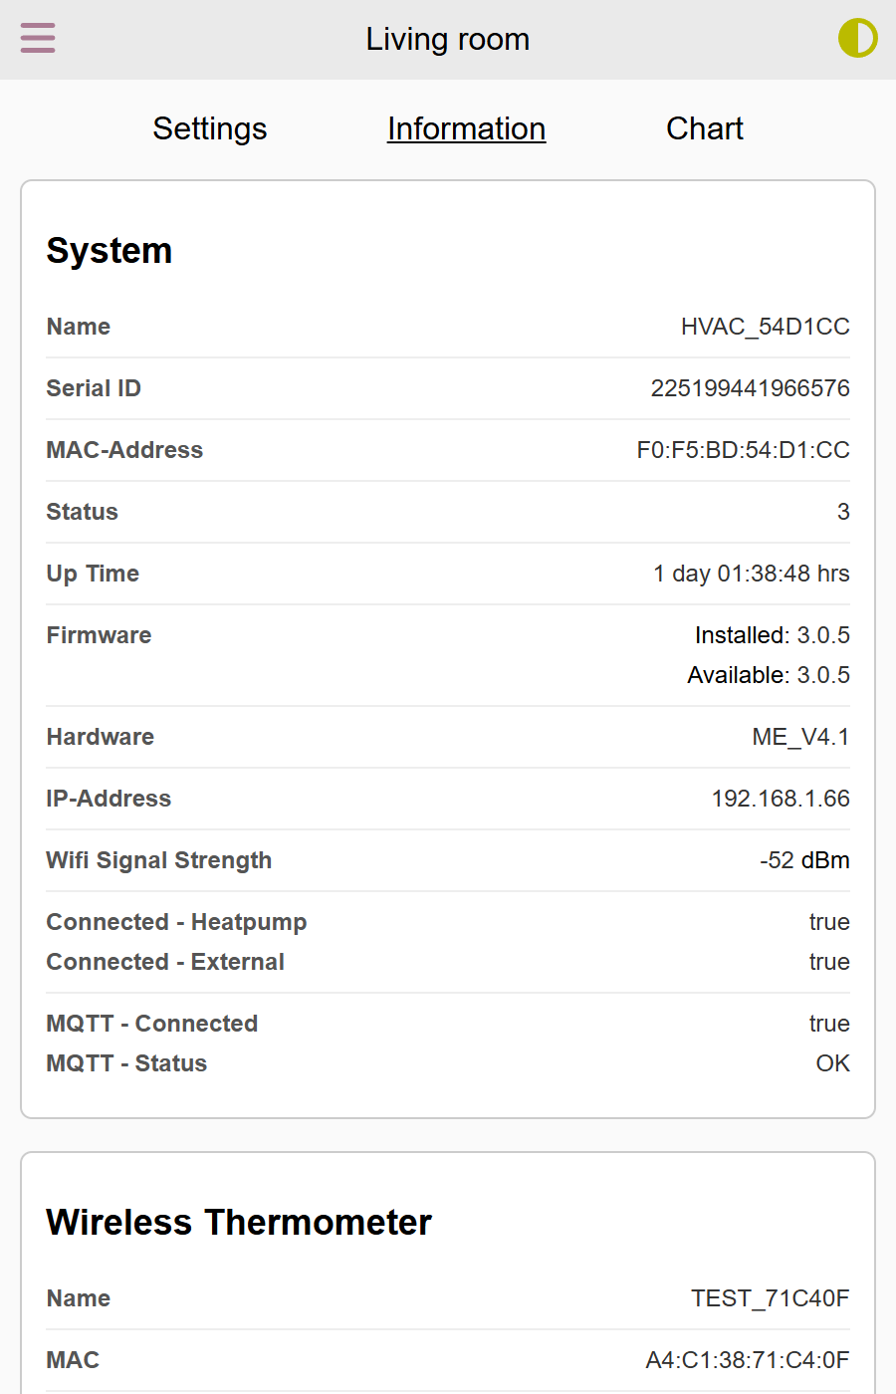Select the Information tab

pyautogui.click(x=466, y=128)
